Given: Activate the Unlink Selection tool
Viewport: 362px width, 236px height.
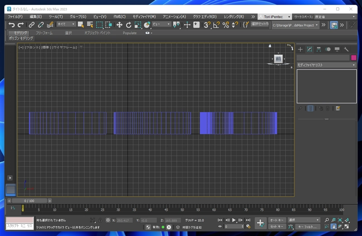Looking at the screenshot, I should tap(41, 25).
